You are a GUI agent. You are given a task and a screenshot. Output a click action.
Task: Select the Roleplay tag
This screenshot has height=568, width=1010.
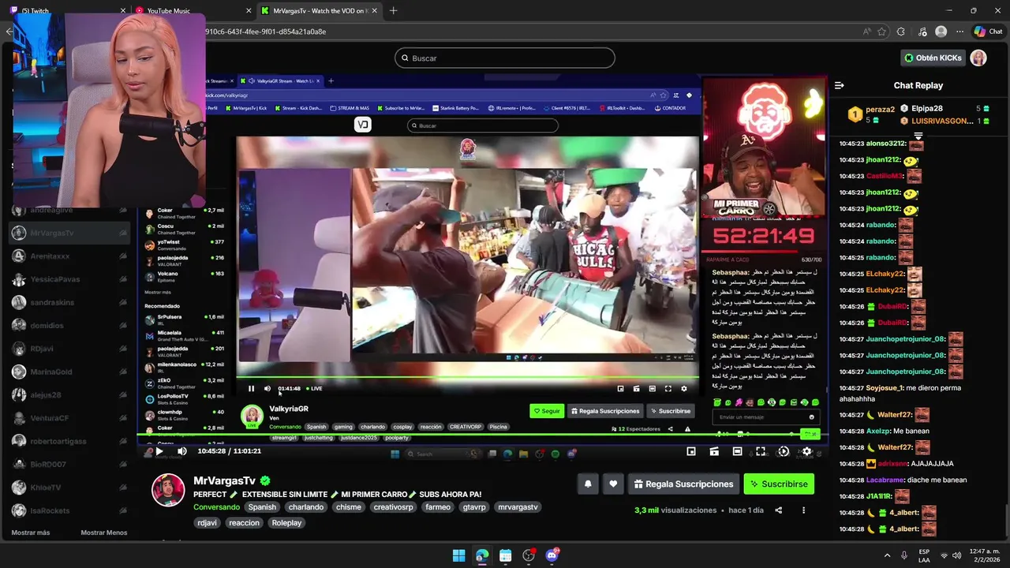pyautogui.click(x=286, y=523)
